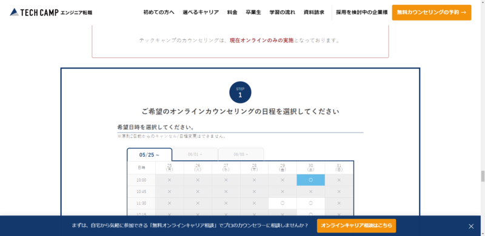Click the 希望日時を選択してください heading
Viewport: 485px width, 236px height.
tap(156, 127)
